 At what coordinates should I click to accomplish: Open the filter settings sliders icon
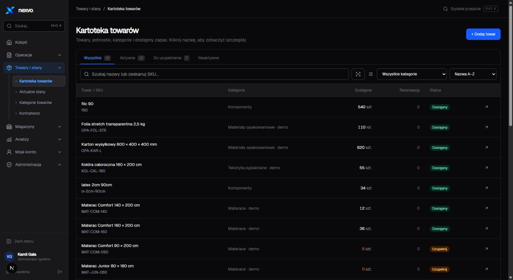point(371,74)
